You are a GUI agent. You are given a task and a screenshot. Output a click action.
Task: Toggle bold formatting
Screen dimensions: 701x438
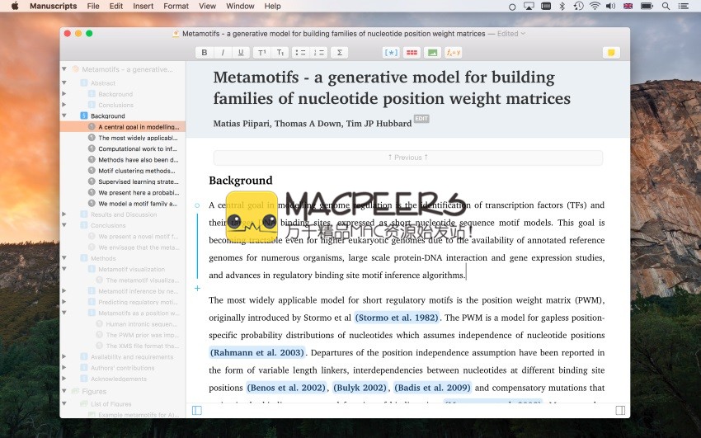click(x=204, y=52)
